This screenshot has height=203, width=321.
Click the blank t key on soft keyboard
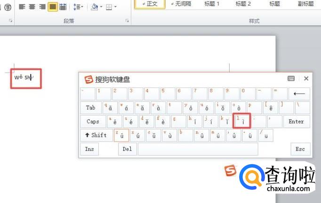tap(174, 108)
